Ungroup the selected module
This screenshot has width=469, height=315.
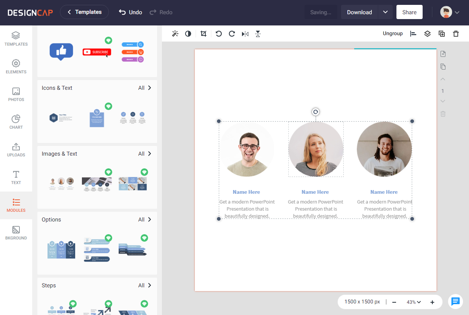pyautogui.click(x=393, y=34)
